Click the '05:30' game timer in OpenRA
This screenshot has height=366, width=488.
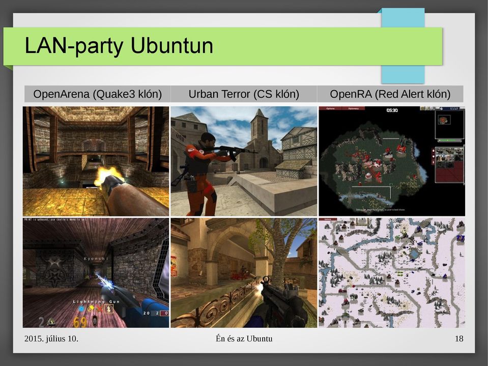[392, 110]
